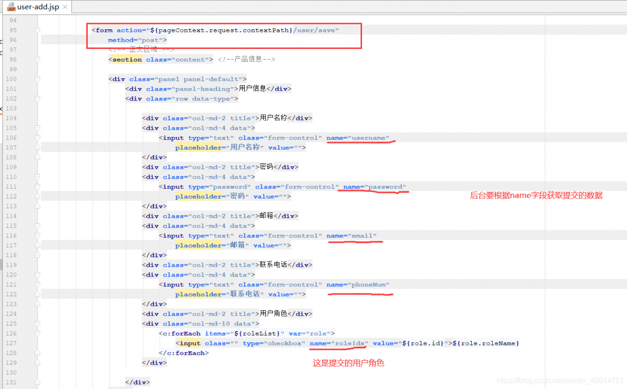Click the closing div on line 129
Screen dimensions: 627x389
tap(154, 363)
